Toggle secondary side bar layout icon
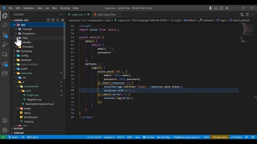 (221, 8)
